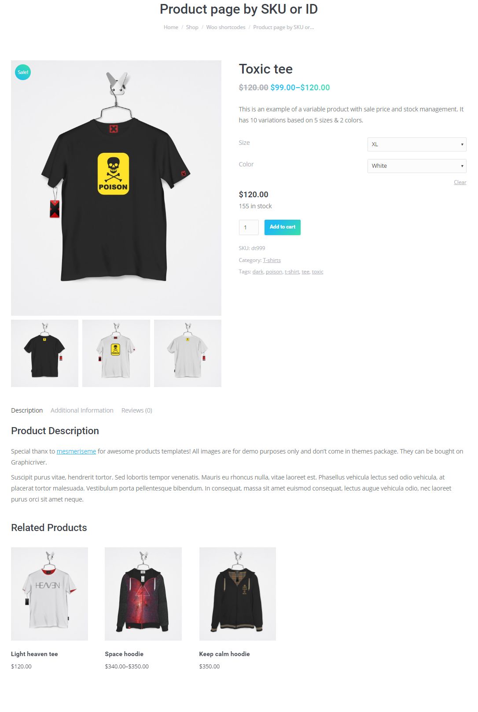Image resolution: width=478 pixels, height=712 pixels.
Task: Switch to the Reviews (0) tab
Action: (137, 410)
